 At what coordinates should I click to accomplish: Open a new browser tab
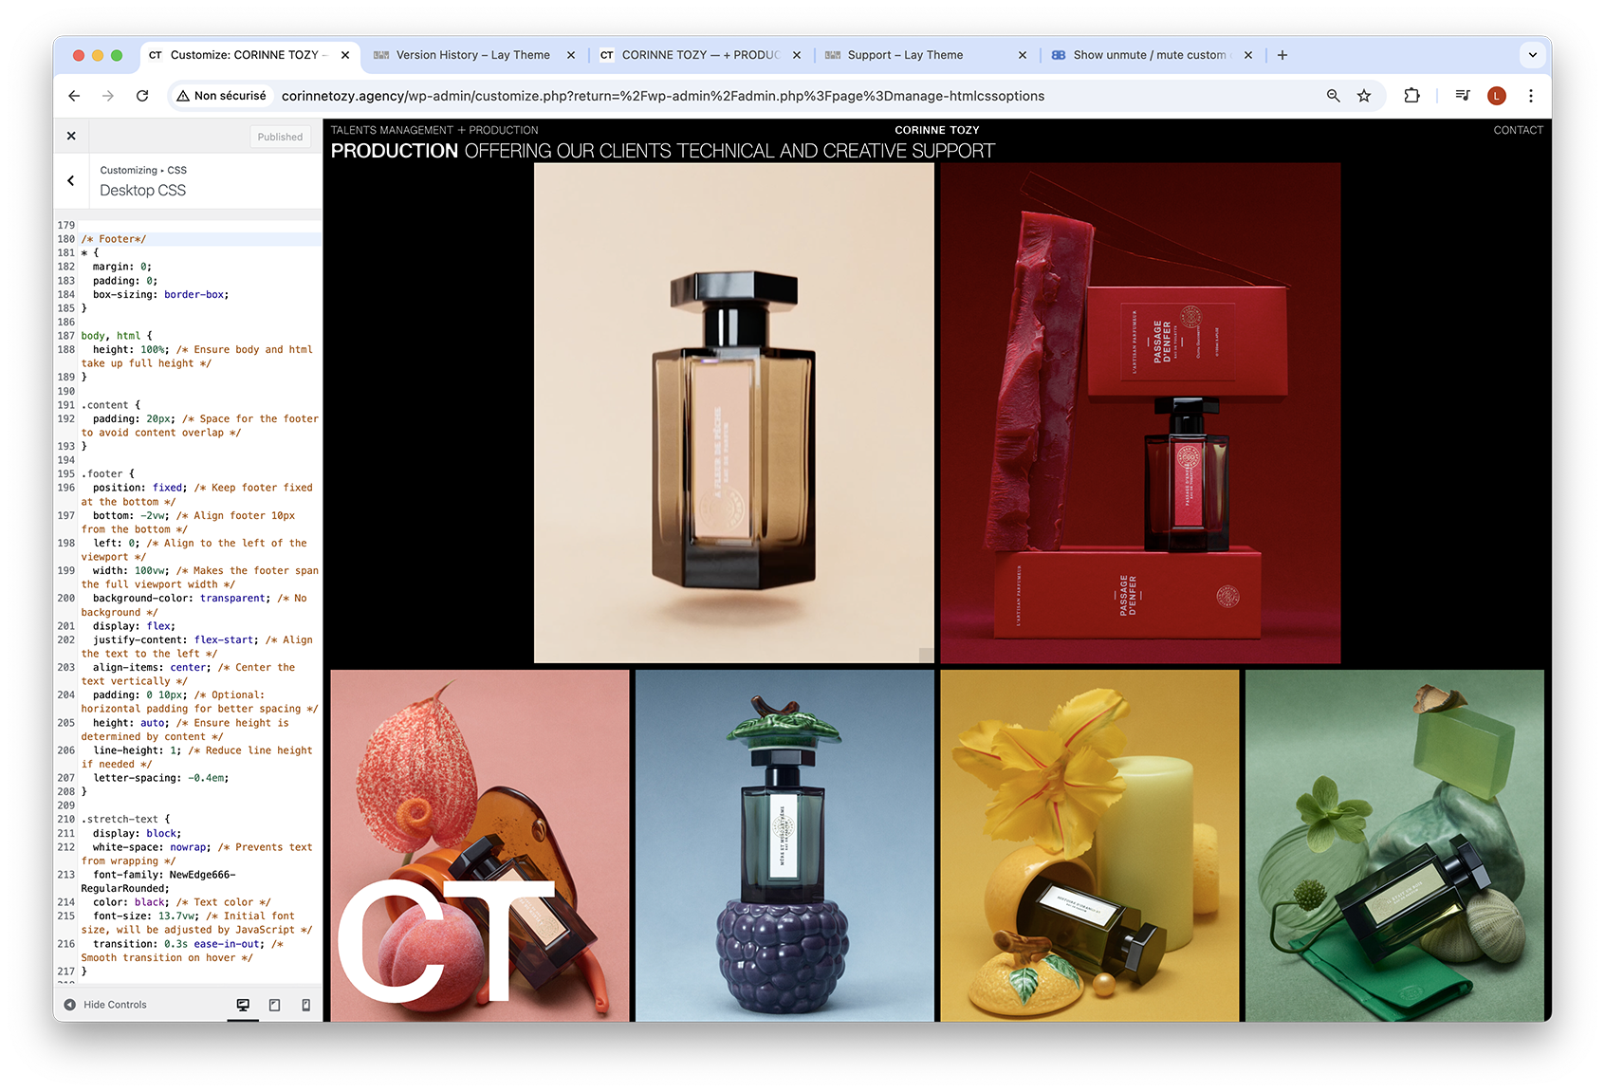[1282, 55]
